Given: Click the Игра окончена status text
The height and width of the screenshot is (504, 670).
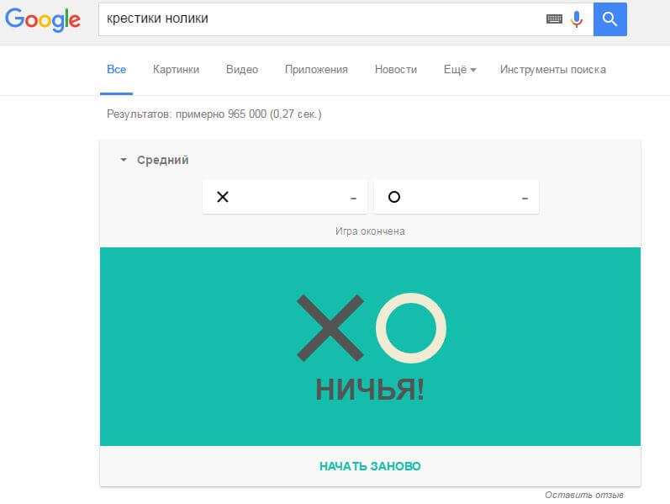Looking at the screenshot, I should pyautogui.click(x=370, y=231).
